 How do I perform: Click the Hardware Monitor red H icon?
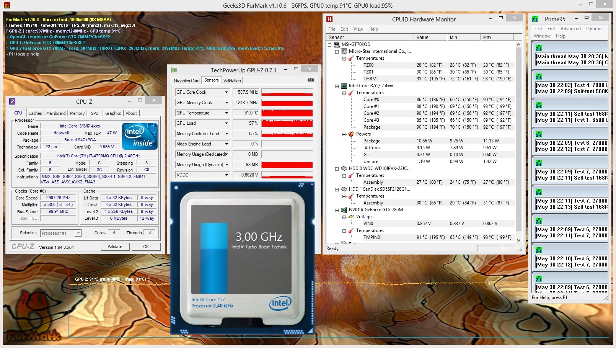[329, 19]
